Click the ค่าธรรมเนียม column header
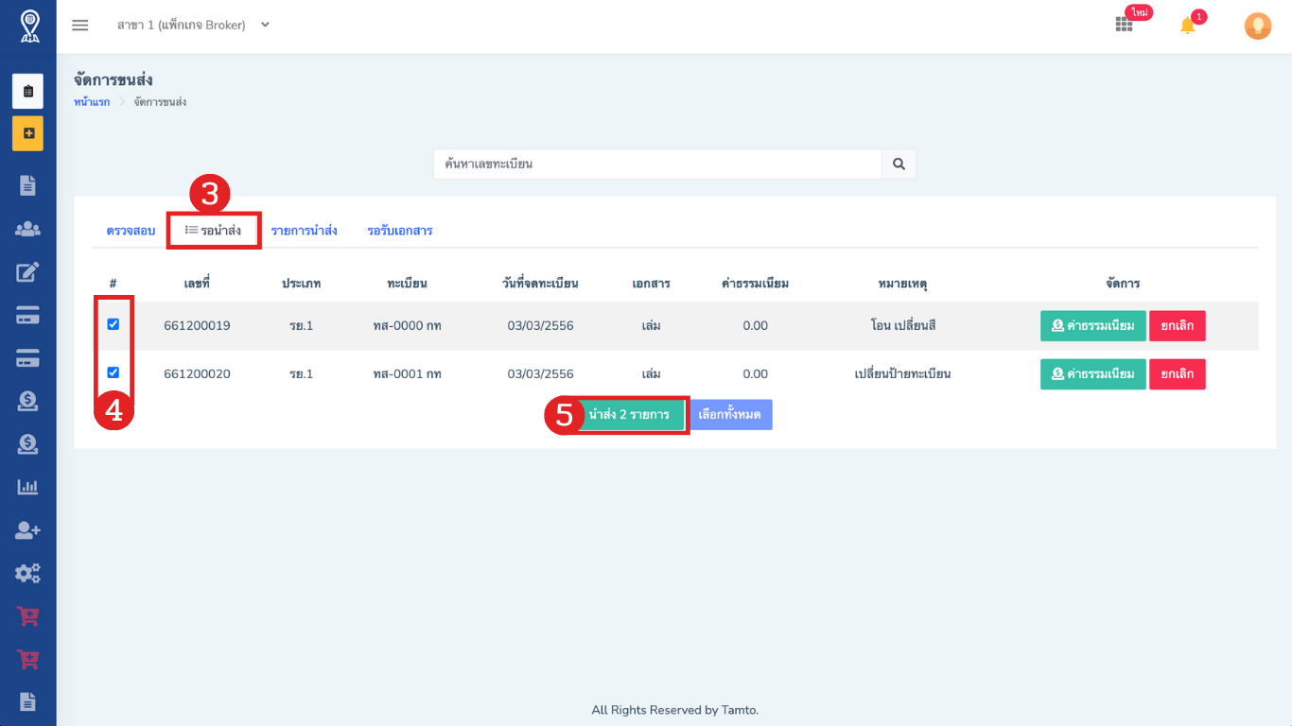Image resolution: width=1292 pixels, height=726 pixels. [755, 284]
